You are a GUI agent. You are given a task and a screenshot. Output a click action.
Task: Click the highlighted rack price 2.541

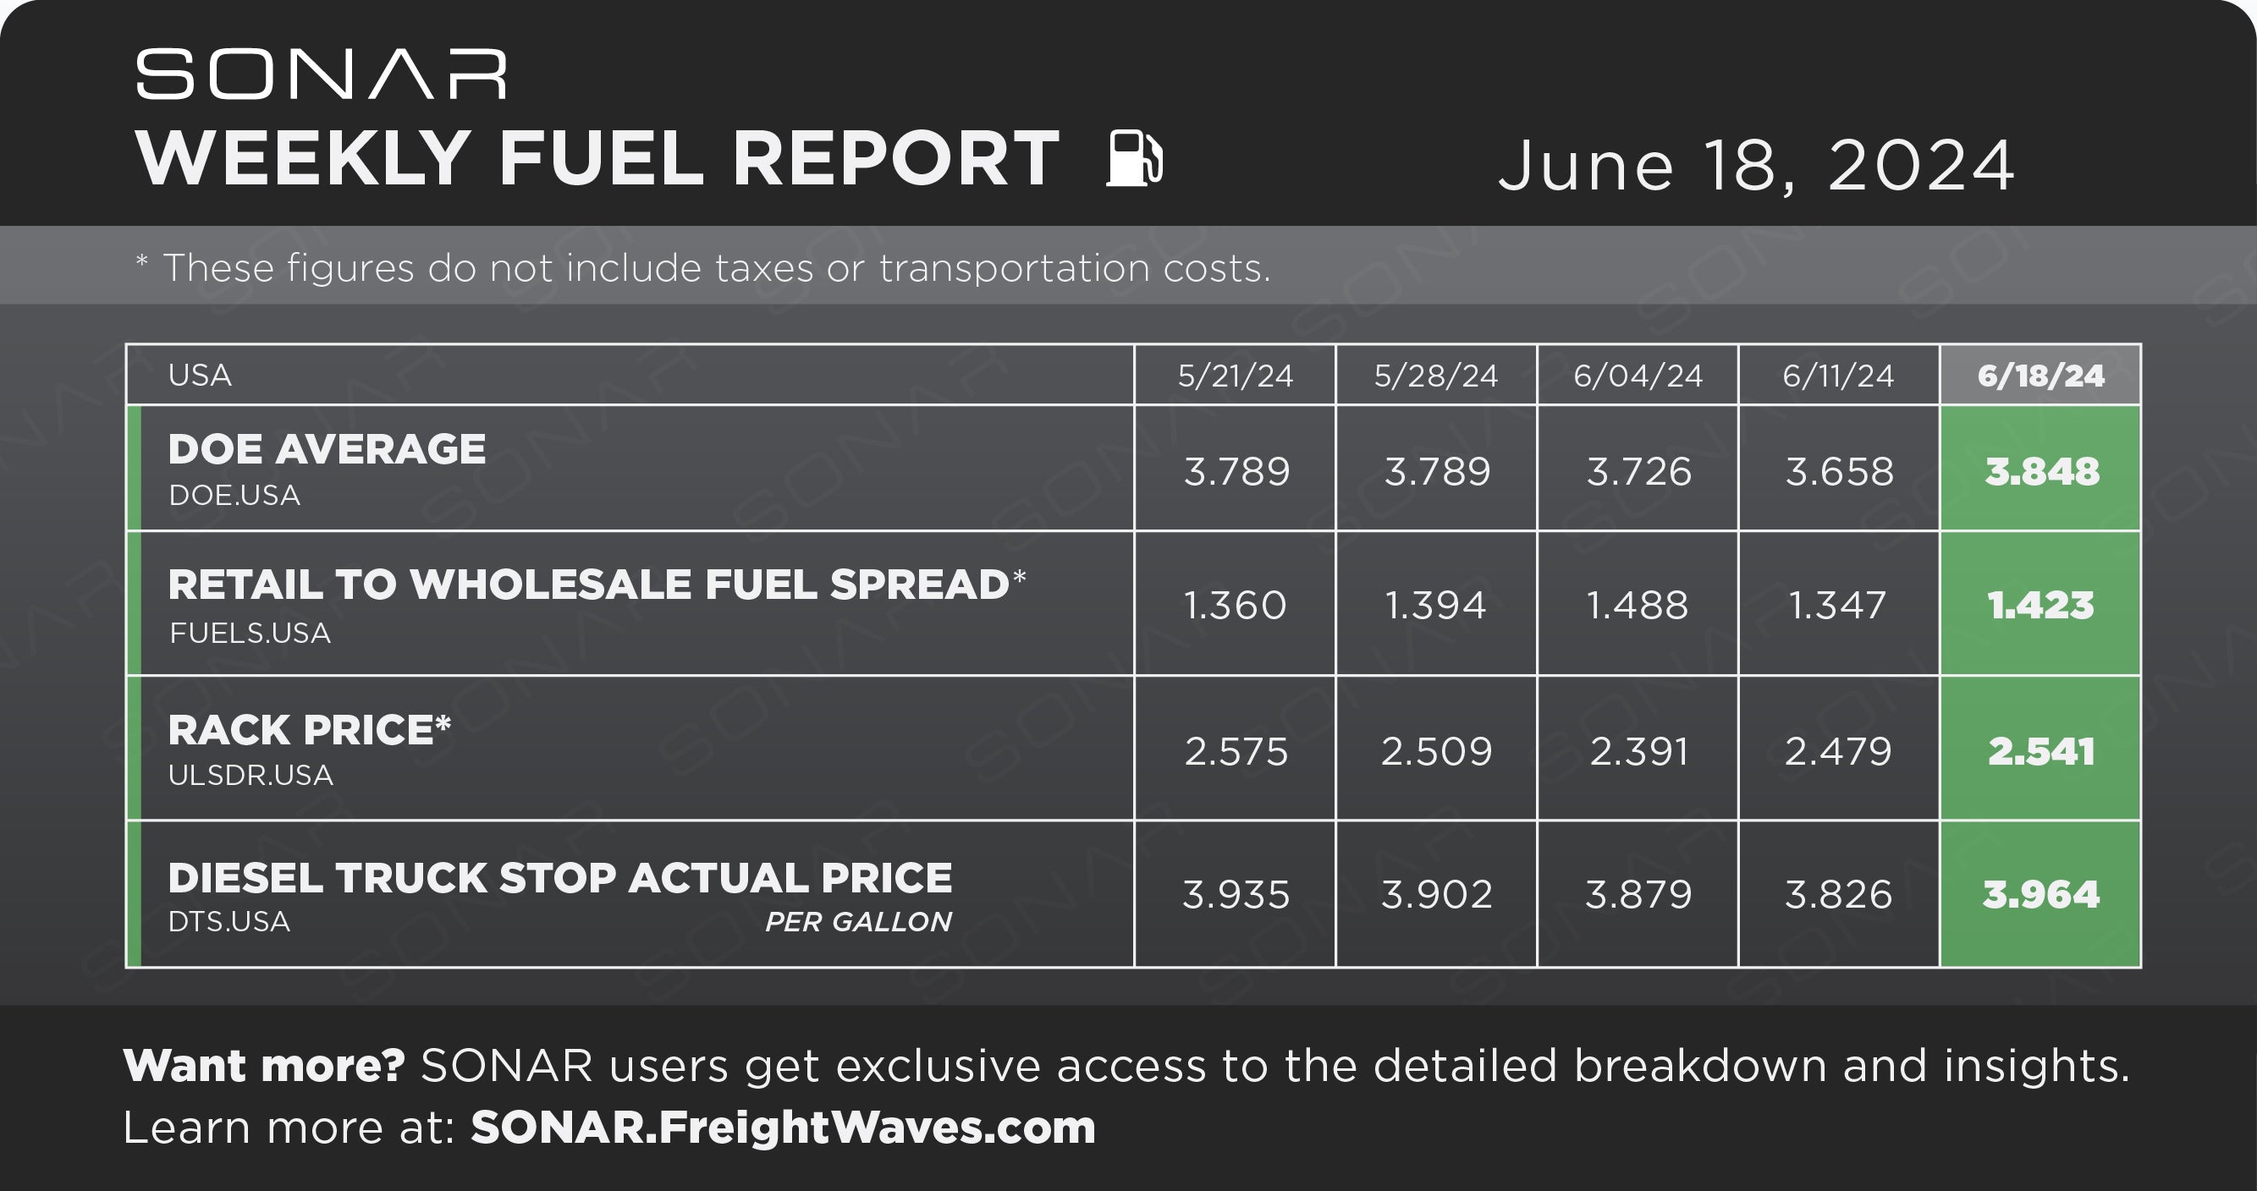coord(2041,750)
